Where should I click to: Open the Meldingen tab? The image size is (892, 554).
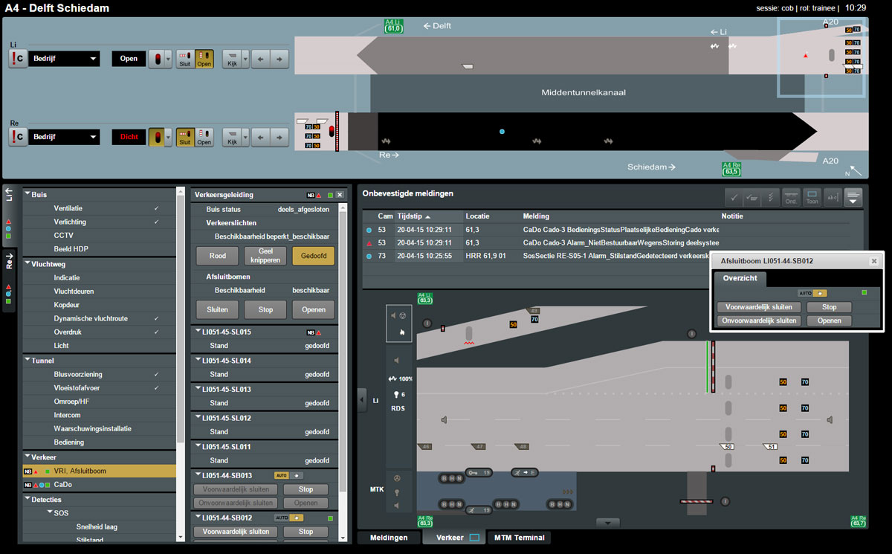pyautogui.click(x=389, y=538)
